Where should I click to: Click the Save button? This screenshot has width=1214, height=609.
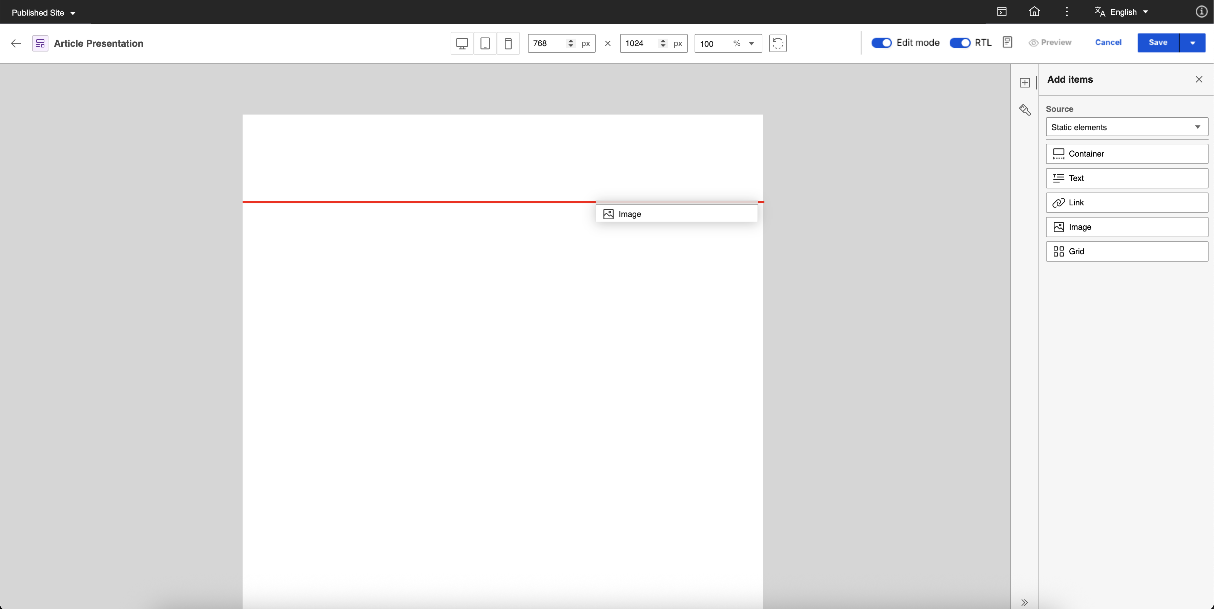pyautogui.click(x=1158, y=43)
